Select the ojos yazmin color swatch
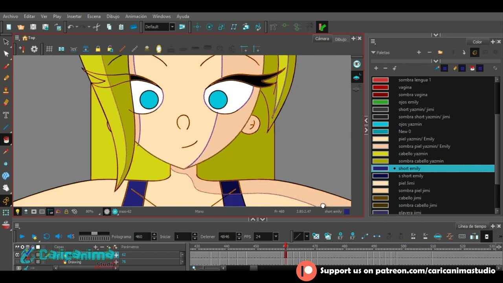Screen dimensions: 503x283 pos(380,124)
